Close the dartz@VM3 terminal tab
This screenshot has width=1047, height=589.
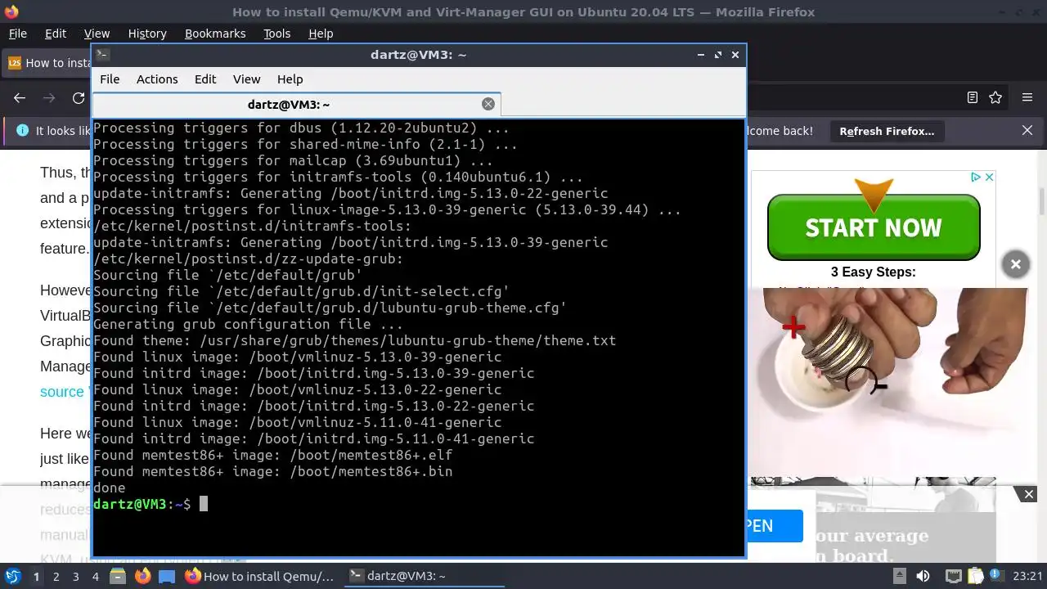[488, 104]
